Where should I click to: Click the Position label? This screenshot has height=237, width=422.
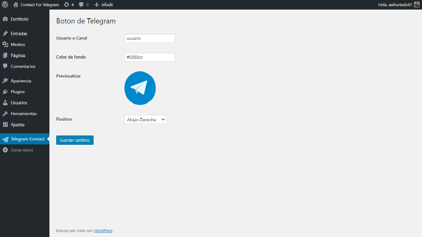click(x=64, y=119)
